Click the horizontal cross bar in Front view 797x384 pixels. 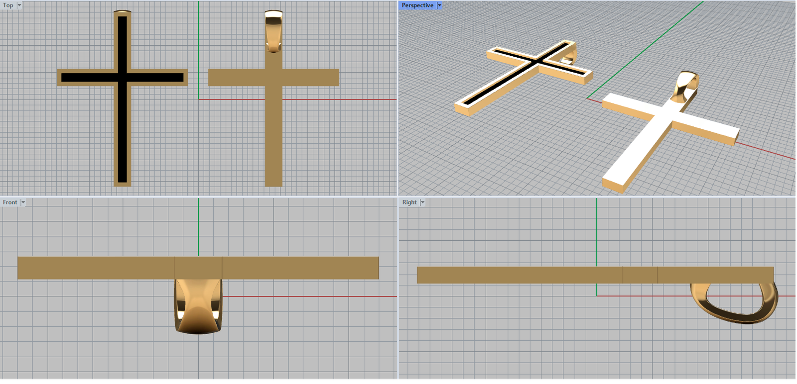pyautogui.click(x=100, y=268)
